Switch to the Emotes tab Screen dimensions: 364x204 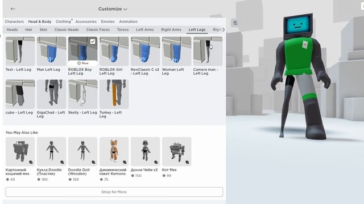pos(107,22)
